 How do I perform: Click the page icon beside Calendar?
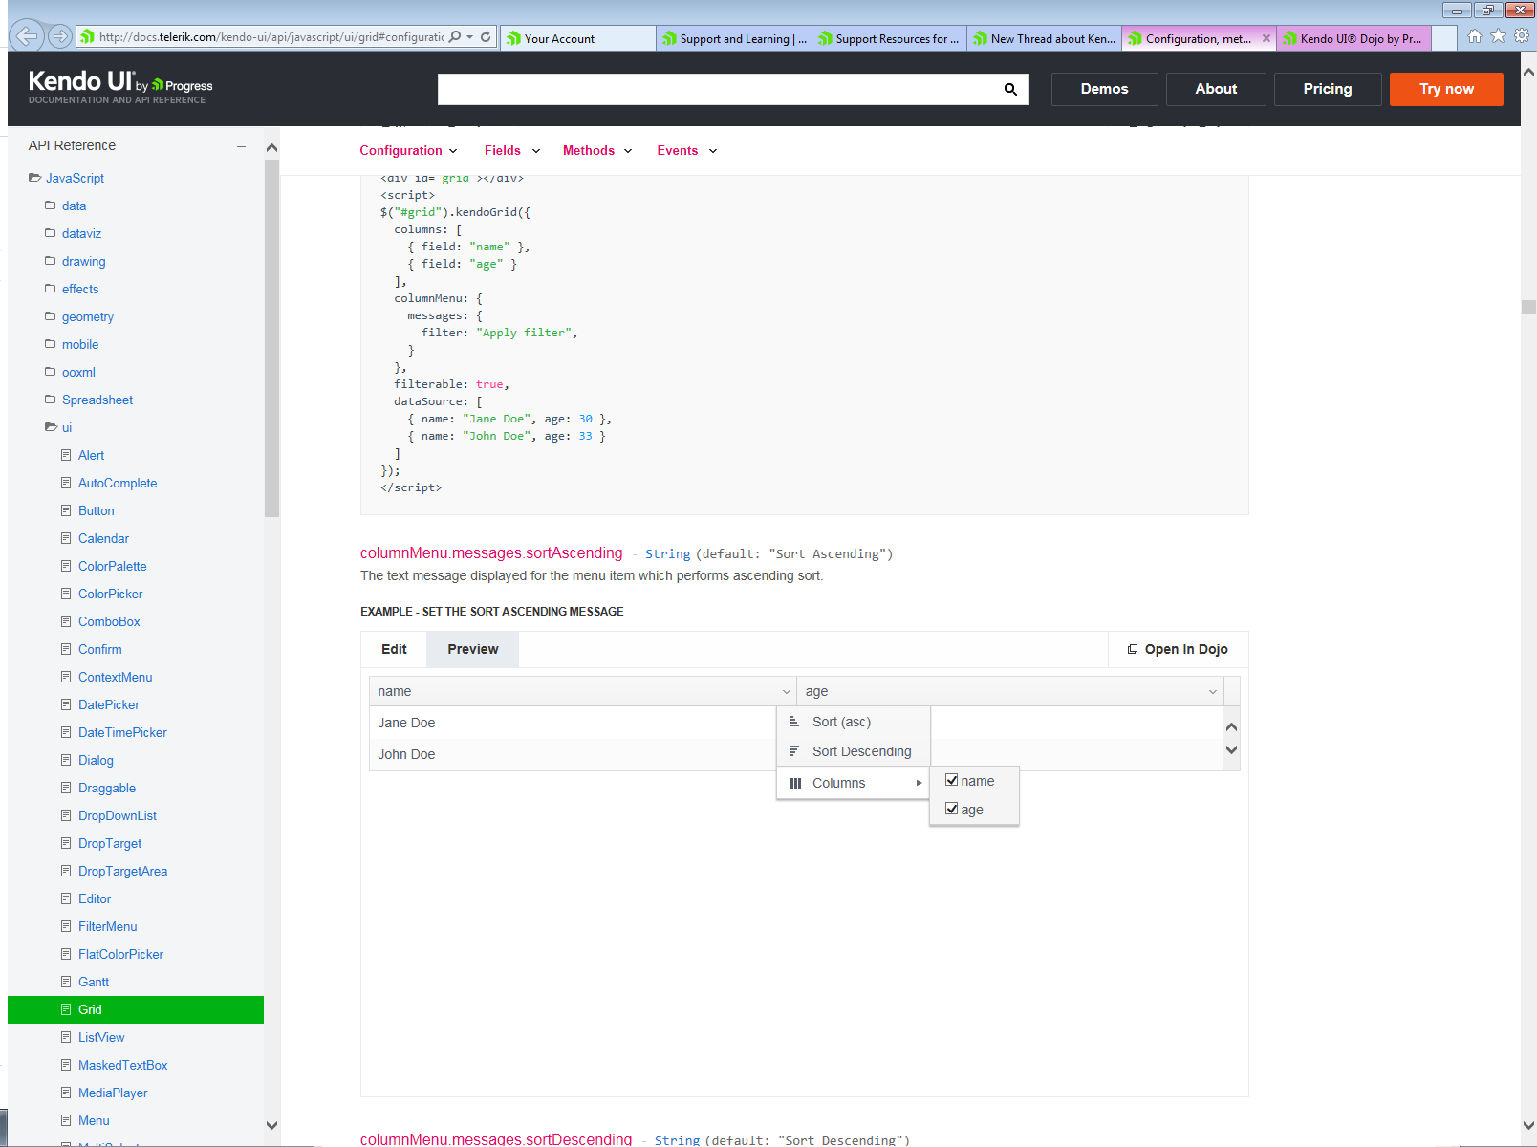[x=66, y=538]
